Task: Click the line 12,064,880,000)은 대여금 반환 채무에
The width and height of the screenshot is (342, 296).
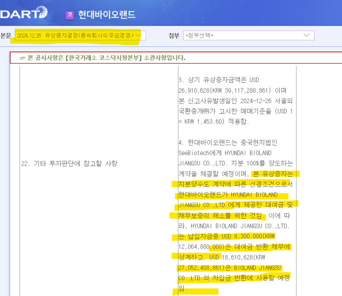Action: pos(234,247)
